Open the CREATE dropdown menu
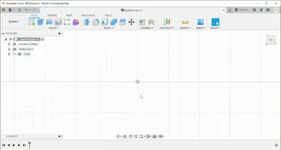The image size is (281, 150). pyautogui.click(x=53, y=28)
